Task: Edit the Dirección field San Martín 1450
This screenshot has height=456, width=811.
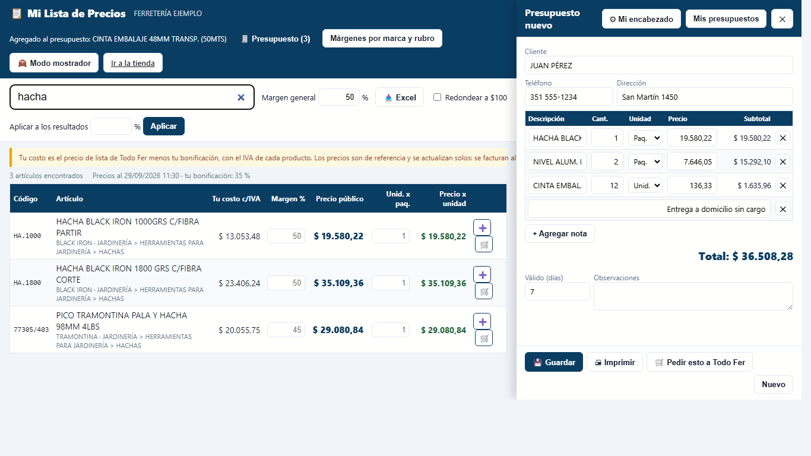Action: (705, 97)
